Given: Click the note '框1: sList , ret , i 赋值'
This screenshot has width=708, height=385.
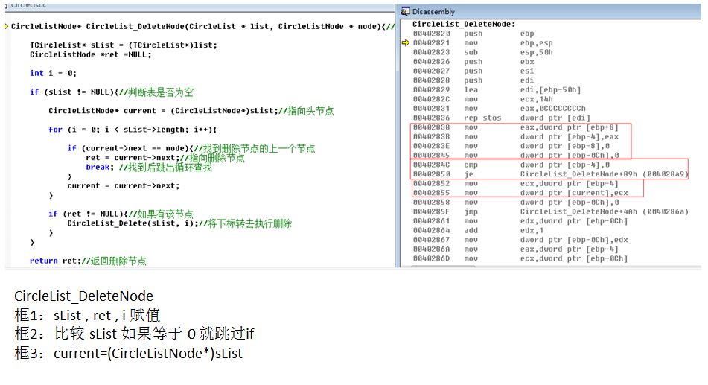Looking at the screenshot, I should tap(87, 315).
